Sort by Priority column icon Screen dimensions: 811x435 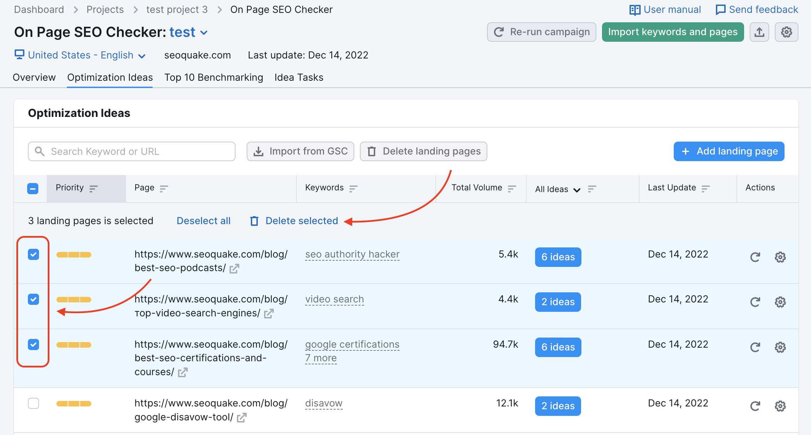pos(93,189)
